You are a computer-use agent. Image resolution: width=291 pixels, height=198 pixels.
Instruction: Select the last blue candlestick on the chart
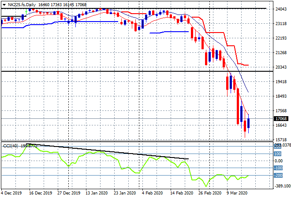(248, 123)
